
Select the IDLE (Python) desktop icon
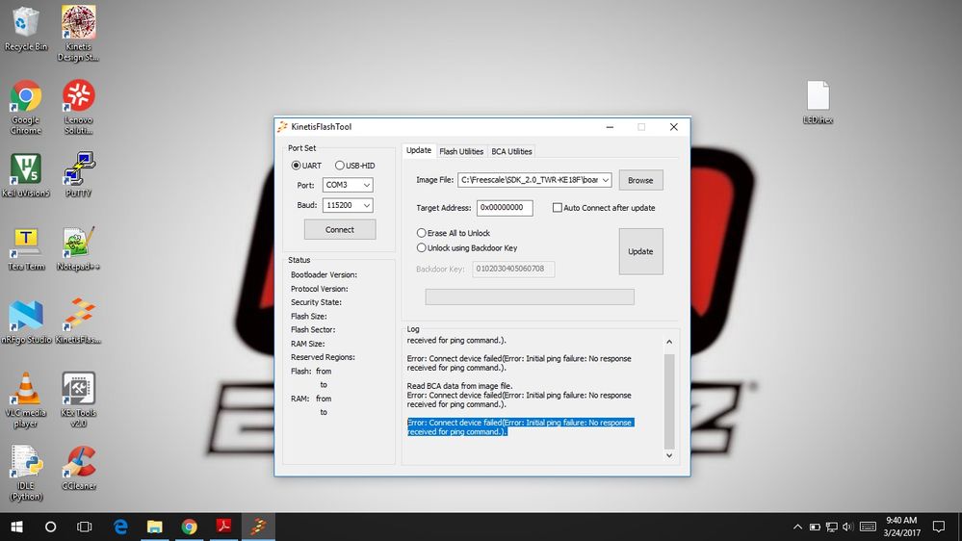tap(26, 473)
